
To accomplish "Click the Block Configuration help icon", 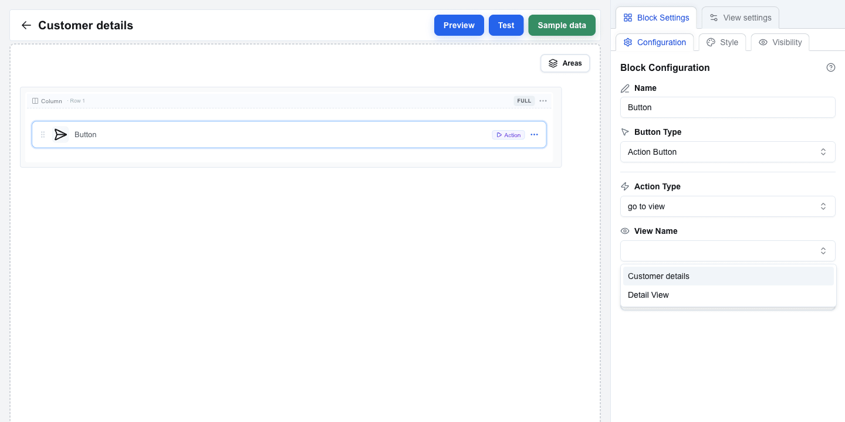I will tap(830, 67).
